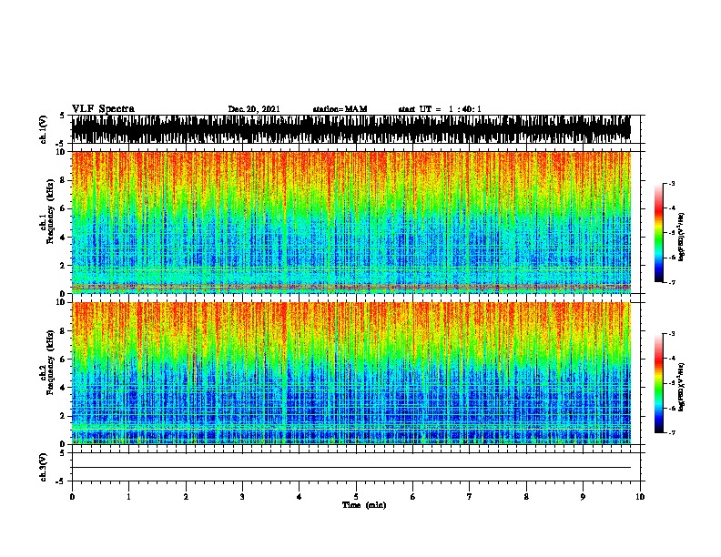Click the "ch.1(V)" axis label

click(x=44, y=129)
